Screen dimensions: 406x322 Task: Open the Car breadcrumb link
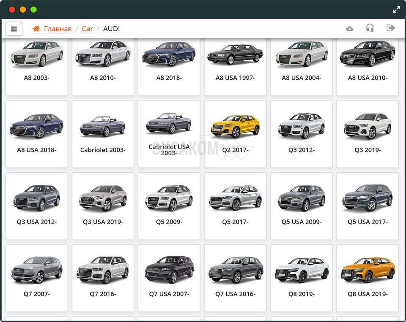[87, 29]
